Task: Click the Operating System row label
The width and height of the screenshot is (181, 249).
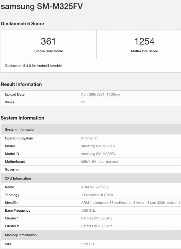Action: 19,138
